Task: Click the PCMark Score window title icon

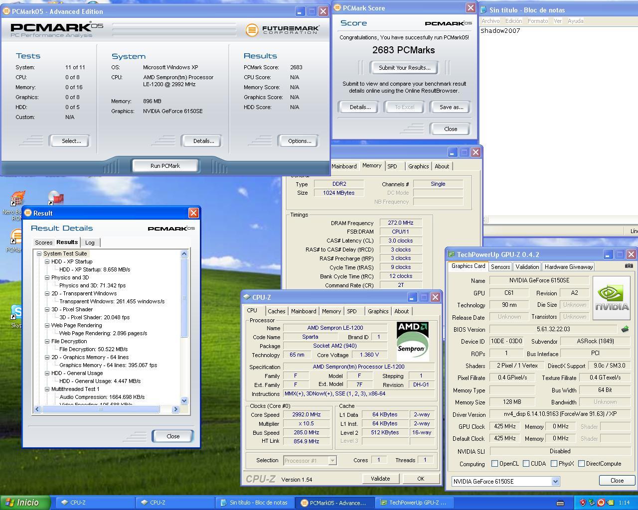Action: tap(337, 8)
